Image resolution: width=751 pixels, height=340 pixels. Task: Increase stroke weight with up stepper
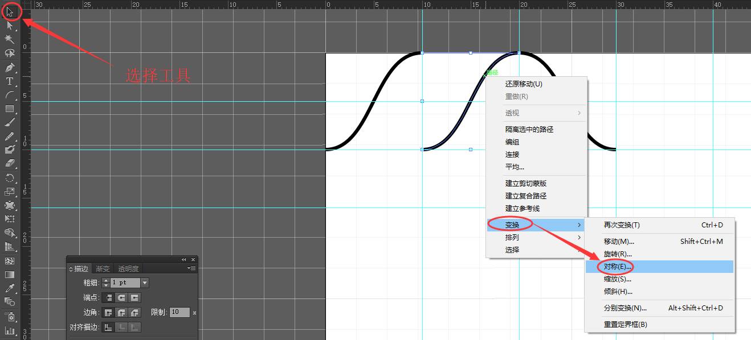(105, 280)
